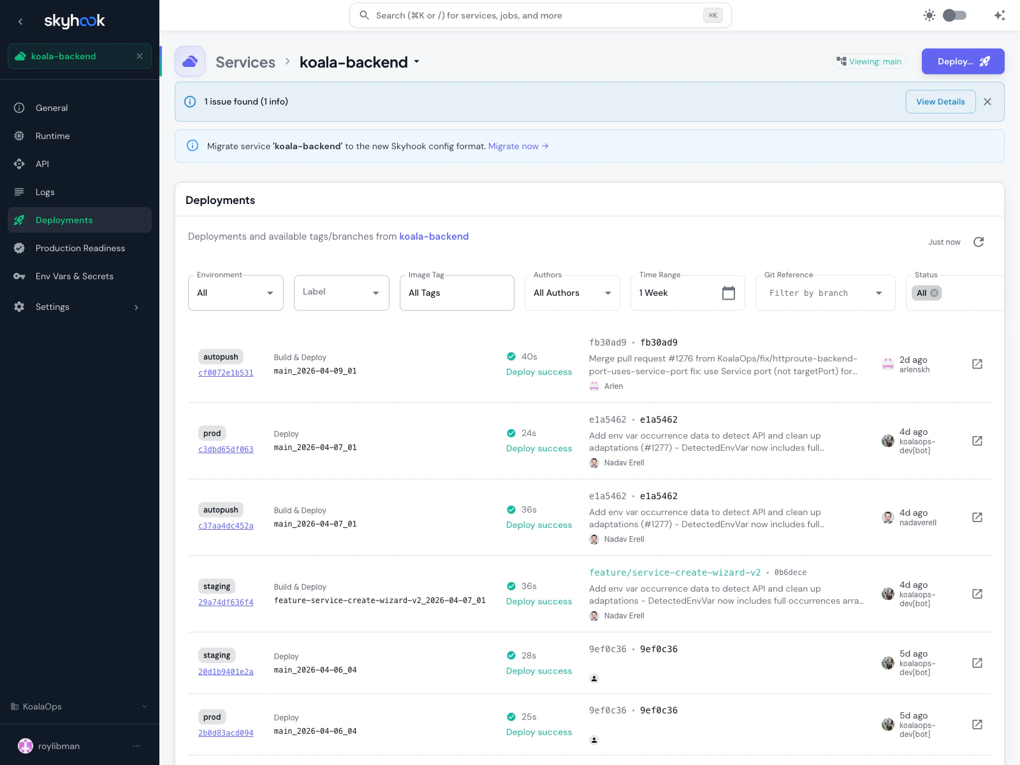This screenshot has width=1020, height=765.
Task: Open the Time Range calendar picker
Action: pos(729,292)
